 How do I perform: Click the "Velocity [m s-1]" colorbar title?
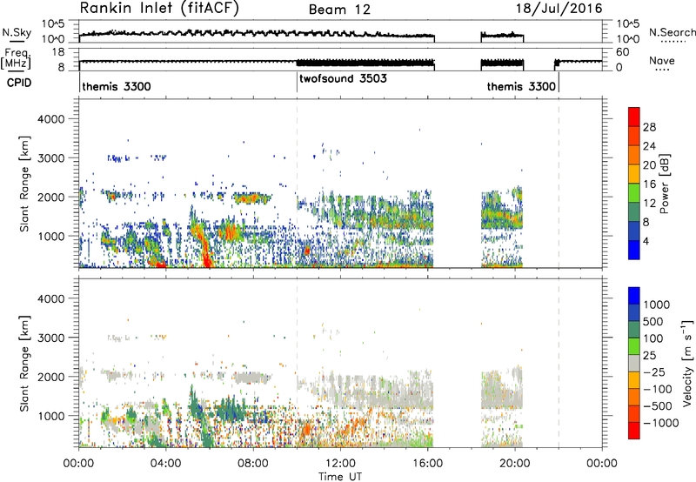687,363
